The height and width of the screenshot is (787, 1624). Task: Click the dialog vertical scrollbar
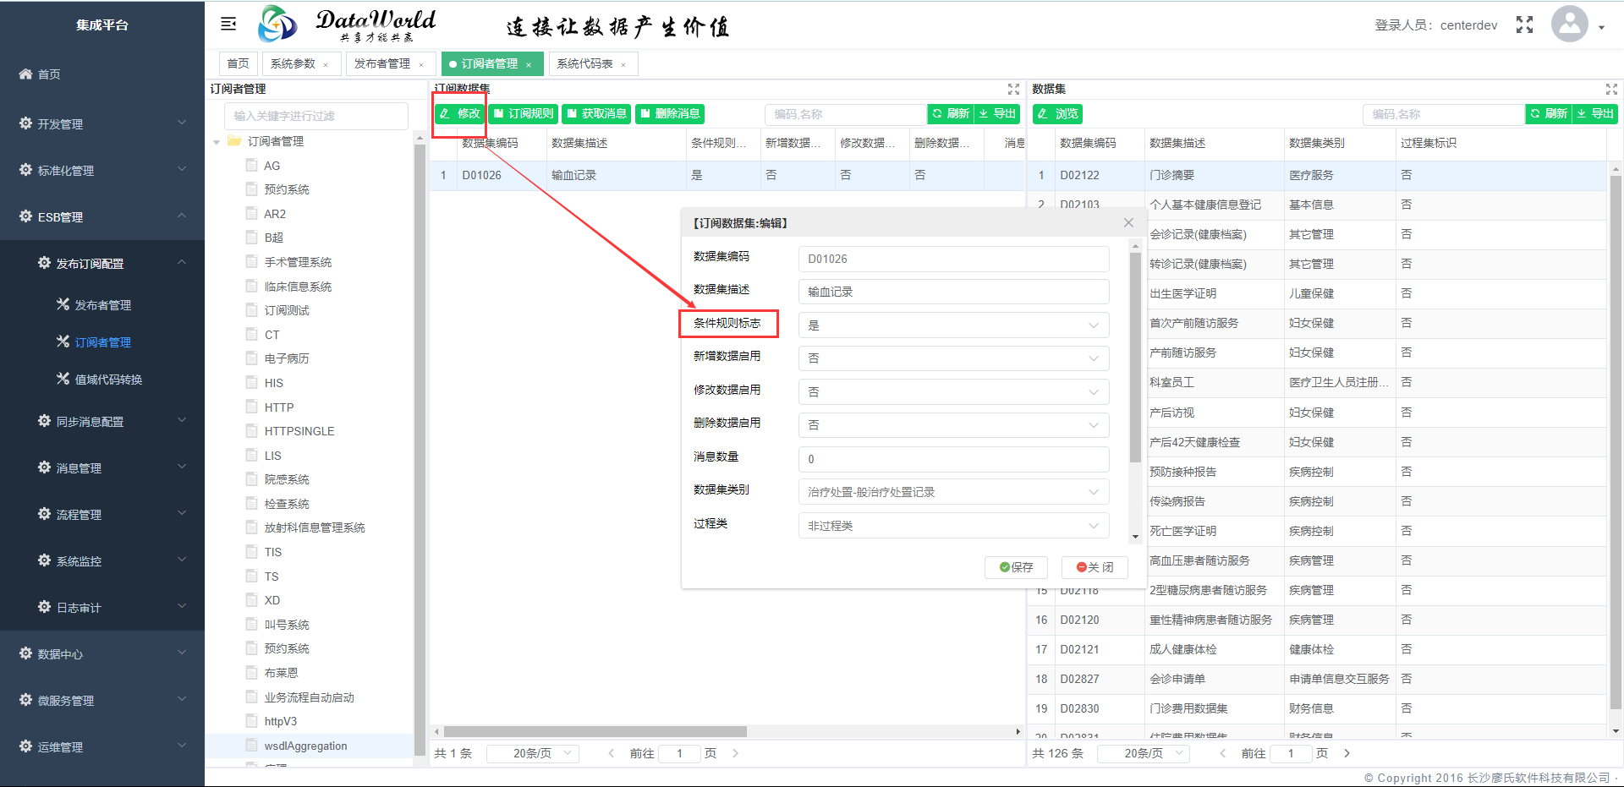pyautogui.click(x=1135, y=357)
